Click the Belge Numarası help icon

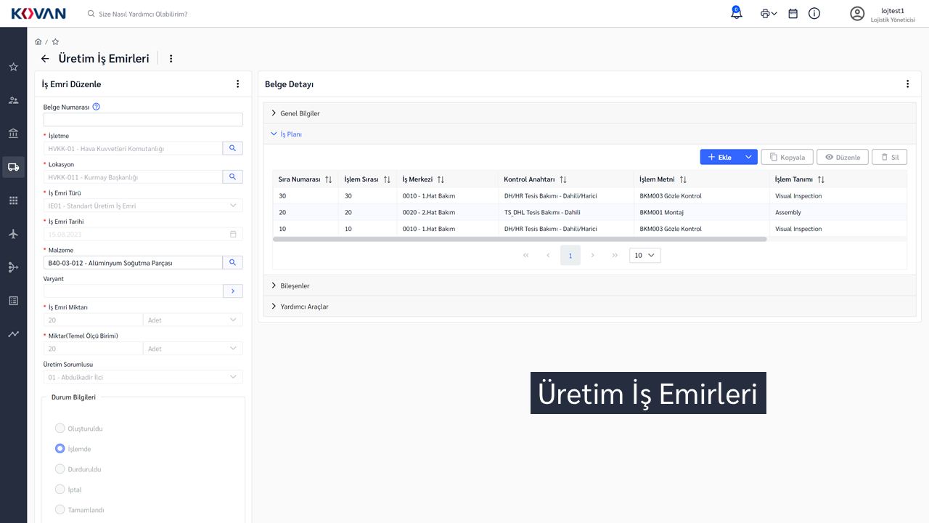tap(97, 107)
